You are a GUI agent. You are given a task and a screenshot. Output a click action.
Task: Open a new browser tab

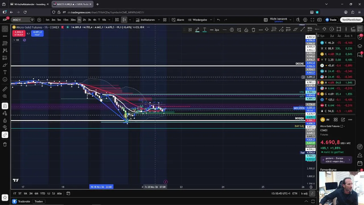(97, 4)
